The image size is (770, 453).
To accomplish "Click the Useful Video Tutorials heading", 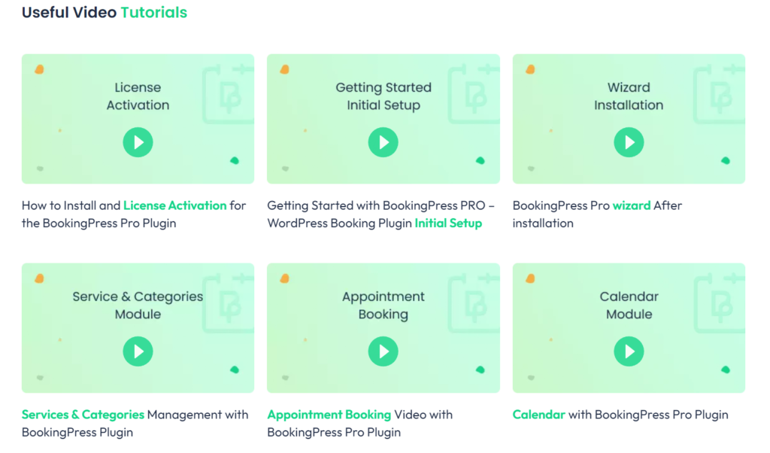I will (x=104, y=12).
